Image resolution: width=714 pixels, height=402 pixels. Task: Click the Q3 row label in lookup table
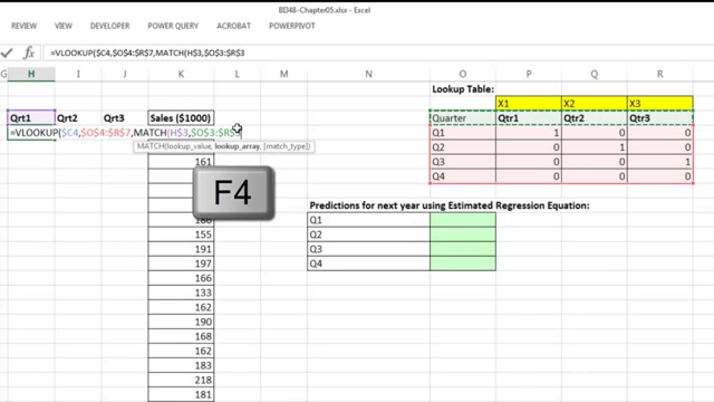pyautogui.click(x=463, y=162)
